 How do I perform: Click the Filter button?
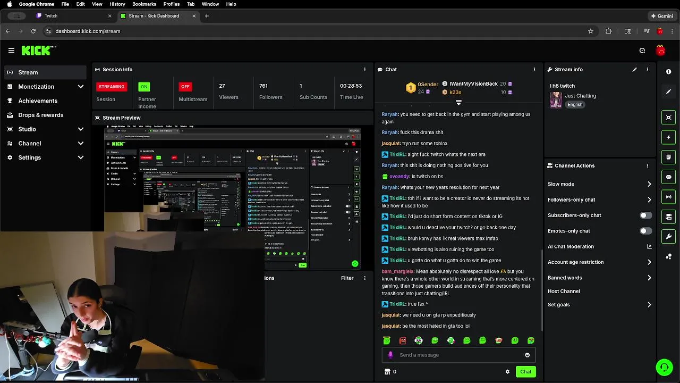[x=347, y=278]
